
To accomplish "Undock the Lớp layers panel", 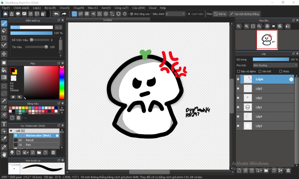I will [293, 54].
